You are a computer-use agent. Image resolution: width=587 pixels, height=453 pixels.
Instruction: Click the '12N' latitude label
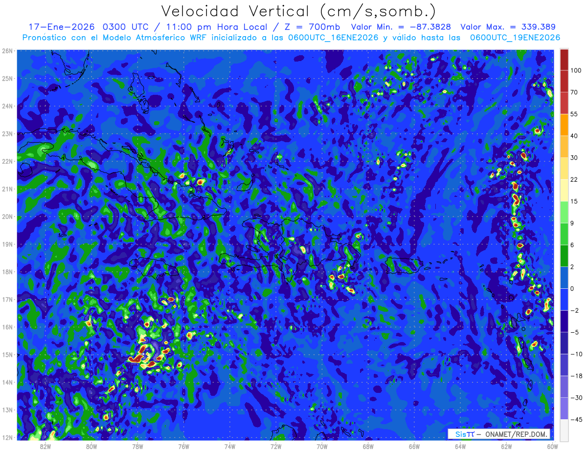[x=7, y=437]
